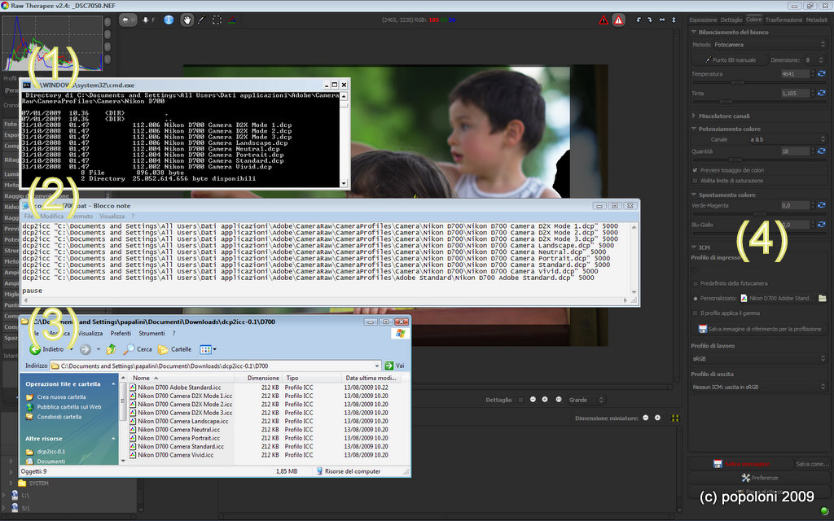Image resolution: width=834 pixels, height=521 pixels.
Task: Open Profilo di lavoro sRGB dropdown
Action: (759, 359)
